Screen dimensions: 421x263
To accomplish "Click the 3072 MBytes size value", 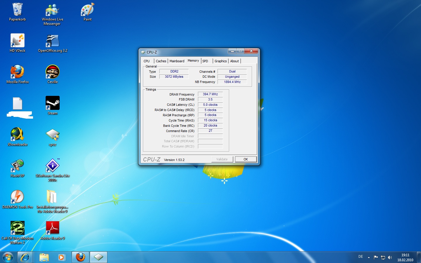I will pos(174,77).
